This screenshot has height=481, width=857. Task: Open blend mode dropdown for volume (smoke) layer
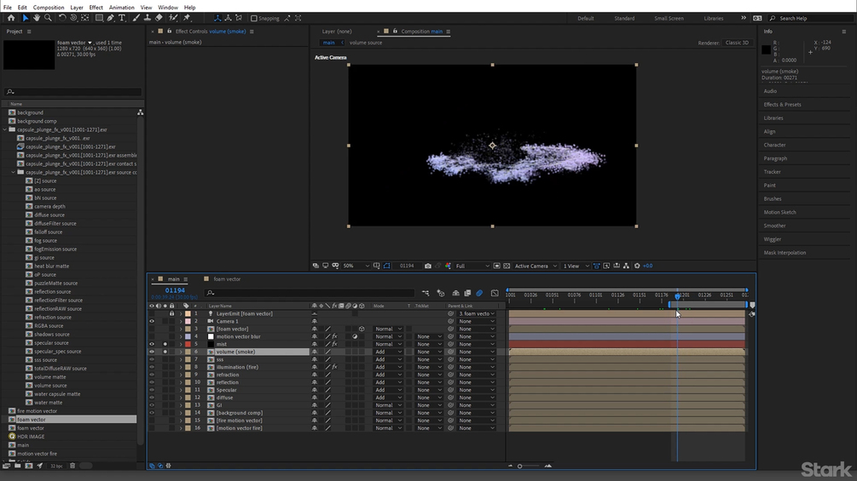[388, 352]
